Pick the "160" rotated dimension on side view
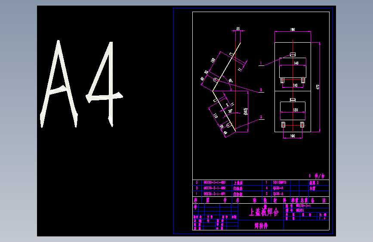The width and height of the screenshot is (373, 242). click(213, 60)
